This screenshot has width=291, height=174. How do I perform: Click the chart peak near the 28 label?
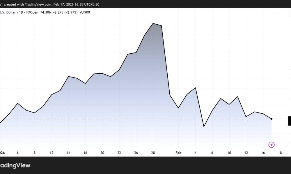point(153,23)
